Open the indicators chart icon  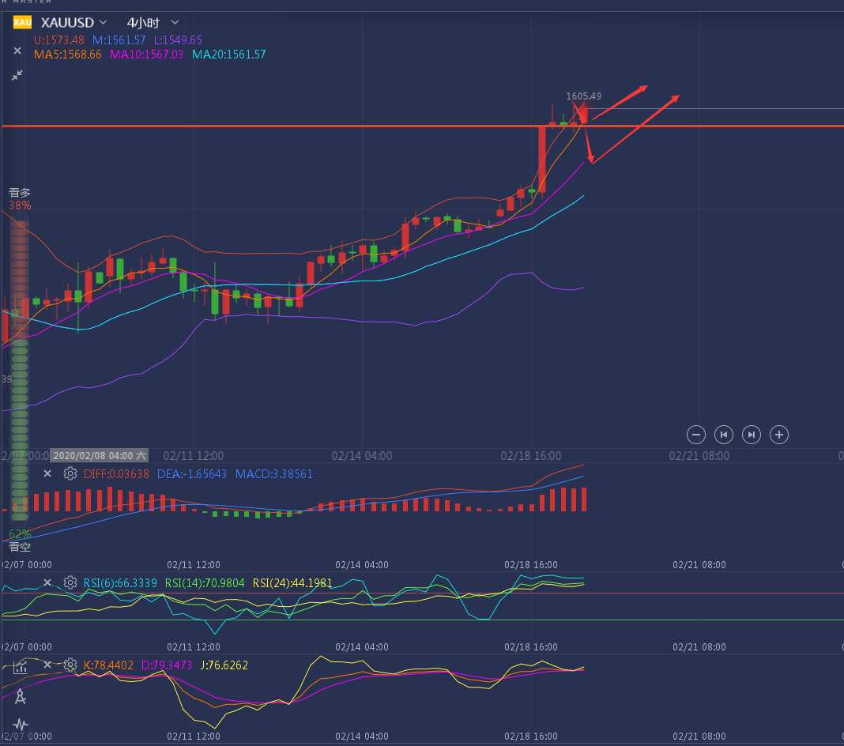click(x=21, y=668)
